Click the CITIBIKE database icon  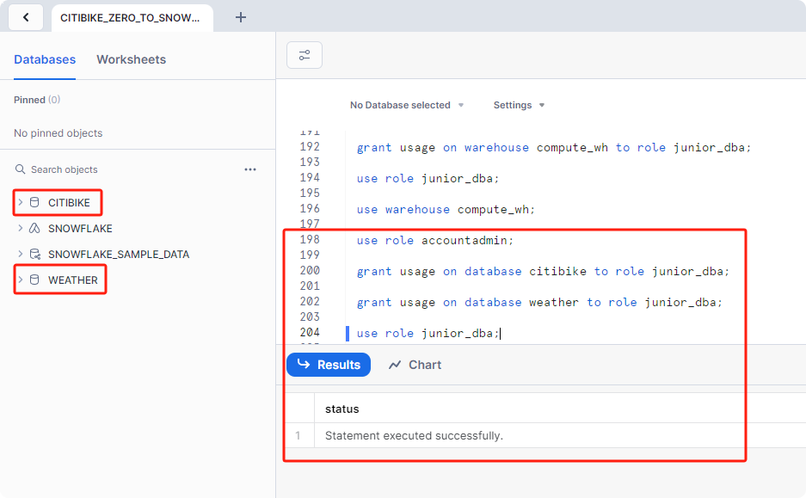pos(34,203)
